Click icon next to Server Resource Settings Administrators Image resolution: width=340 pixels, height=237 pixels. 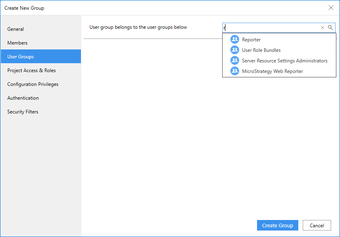(x=235, y=61)
